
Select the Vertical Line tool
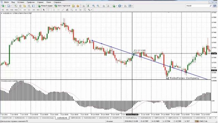point(54,10)
